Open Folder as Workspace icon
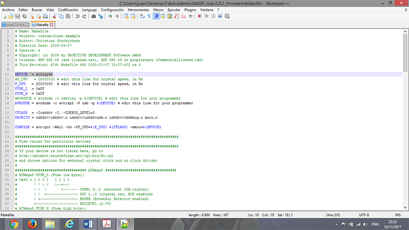 point(183,16)
